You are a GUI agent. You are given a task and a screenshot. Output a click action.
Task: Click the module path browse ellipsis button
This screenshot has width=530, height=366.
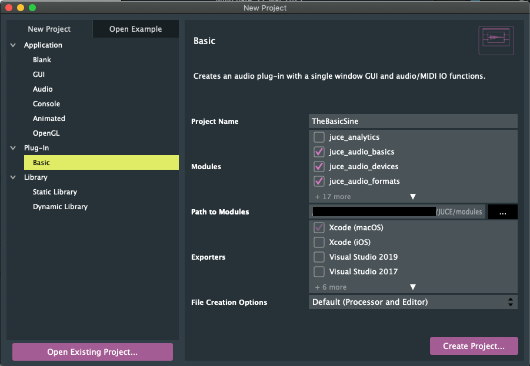coord(502,211)
